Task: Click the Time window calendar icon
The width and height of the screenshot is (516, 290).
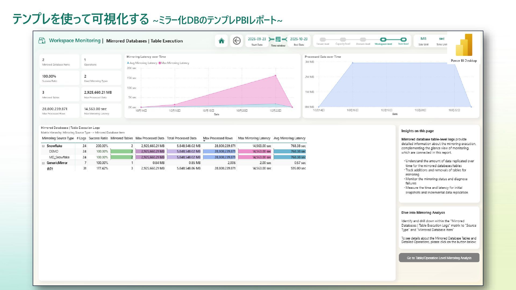Action: click(278, 39)
